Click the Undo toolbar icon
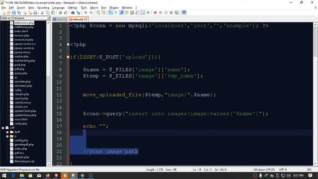 [x=60, y=12]
